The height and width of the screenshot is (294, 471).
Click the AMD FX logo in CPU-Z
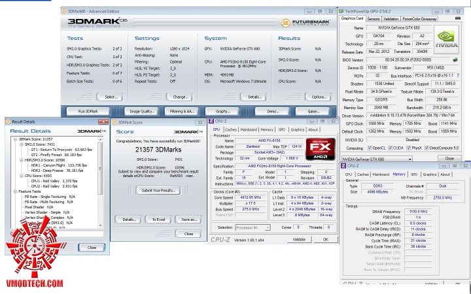point(321,149)
